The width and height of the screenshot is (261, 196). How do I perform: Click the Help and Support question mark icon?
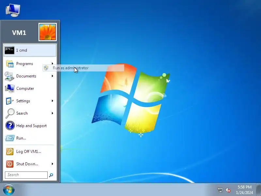pos(10,126)
